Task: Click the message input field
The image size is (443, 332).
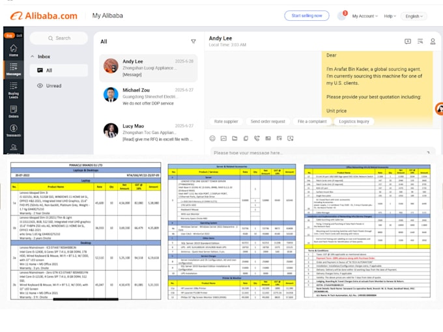Action: 322,152
